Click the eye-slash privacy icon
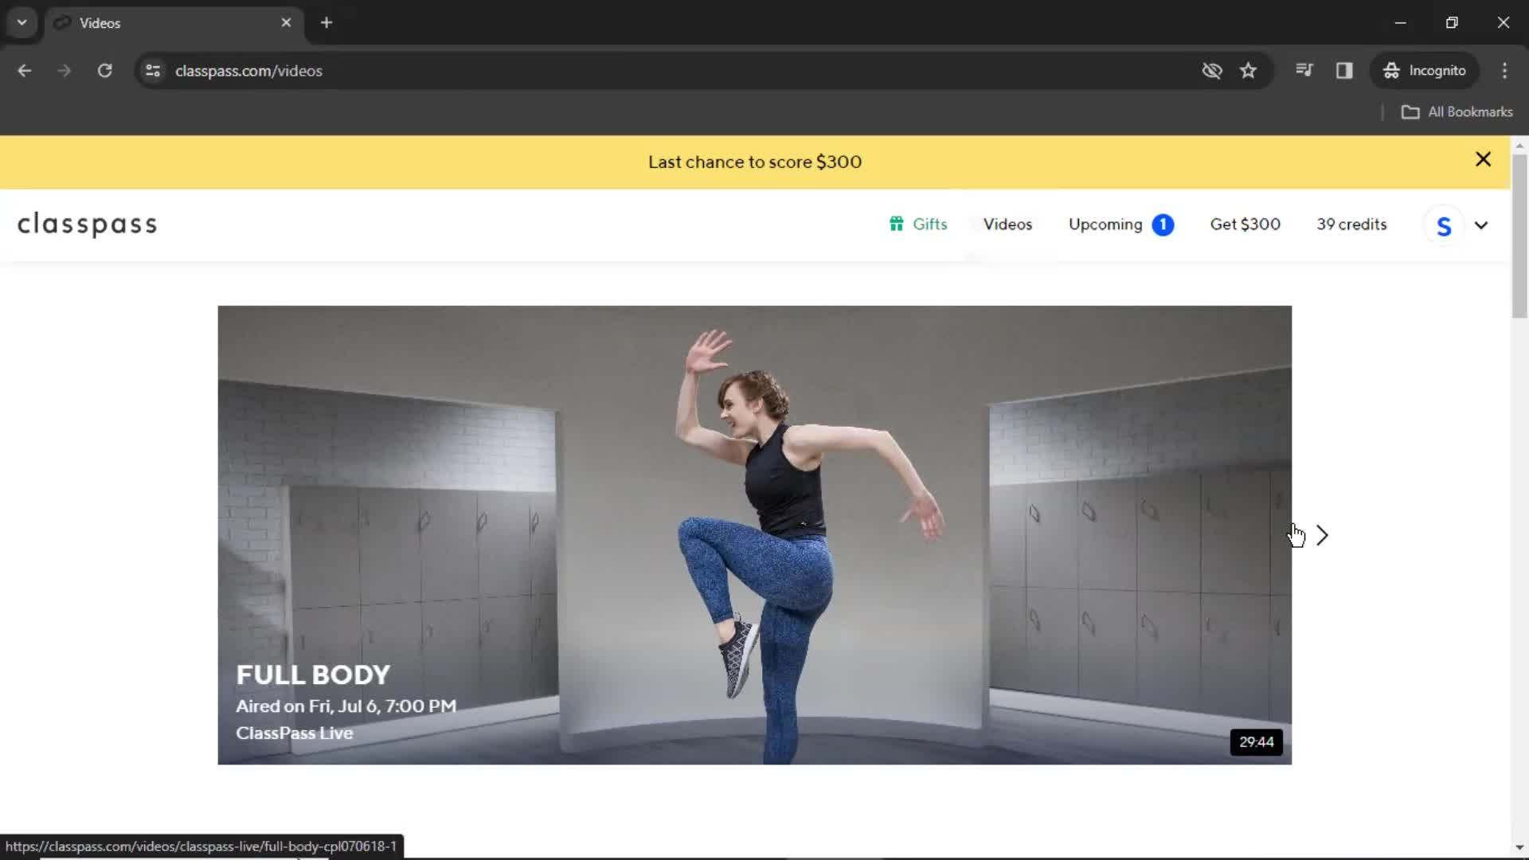Image resolution: width=1529 pixels, height=860 pixels. pyautogui.click(x=1212, y=70)
